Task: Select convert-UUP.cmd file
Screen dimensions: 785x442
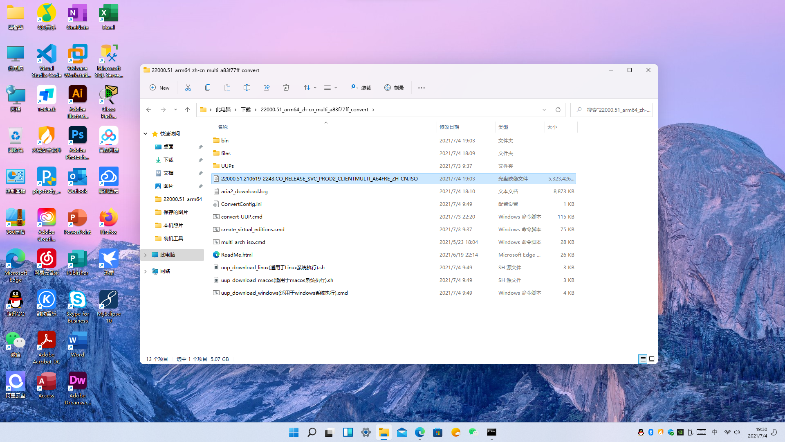Action: [242, 217]
